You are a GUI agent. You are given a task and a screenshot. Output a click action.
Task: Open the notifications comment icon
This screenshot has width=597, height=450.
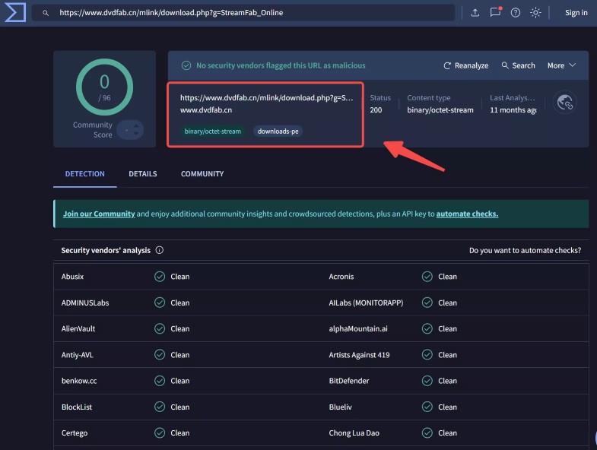coord(495,13)
